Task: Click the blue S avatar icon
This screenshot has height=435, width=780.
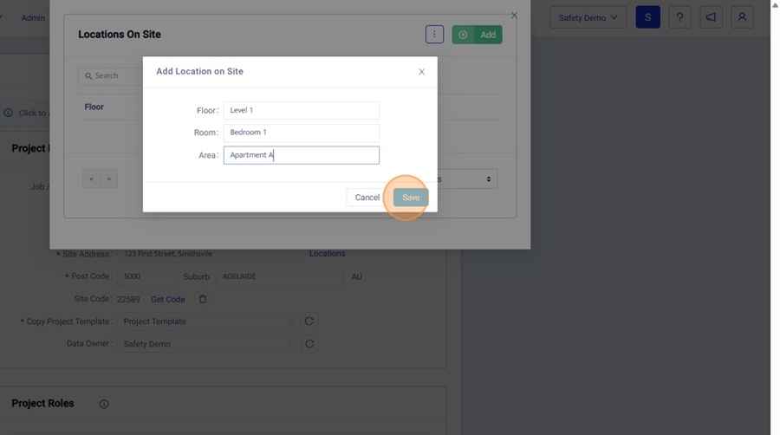Action: click(x=647, y=17)
